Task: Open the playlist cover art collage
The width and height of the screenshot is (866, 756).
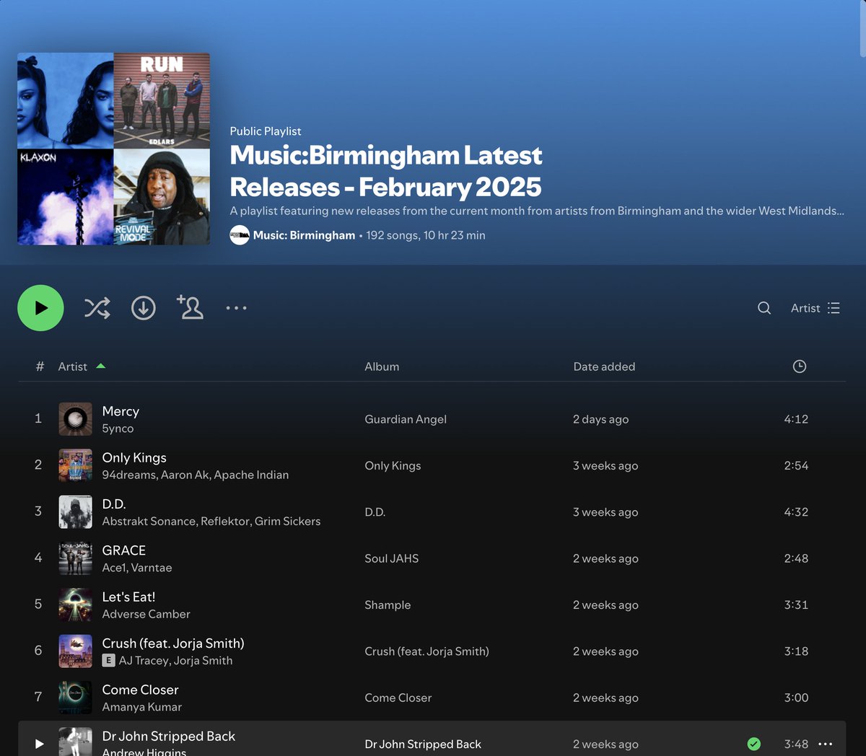Action: (x=114, y=149)
